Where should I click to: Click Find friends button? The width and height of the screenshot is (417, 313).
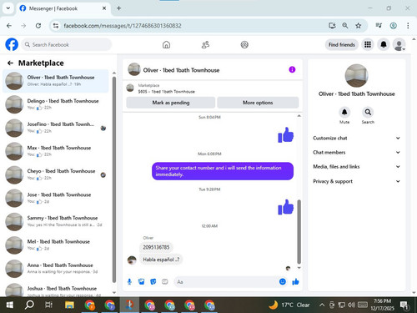point(342,44)
